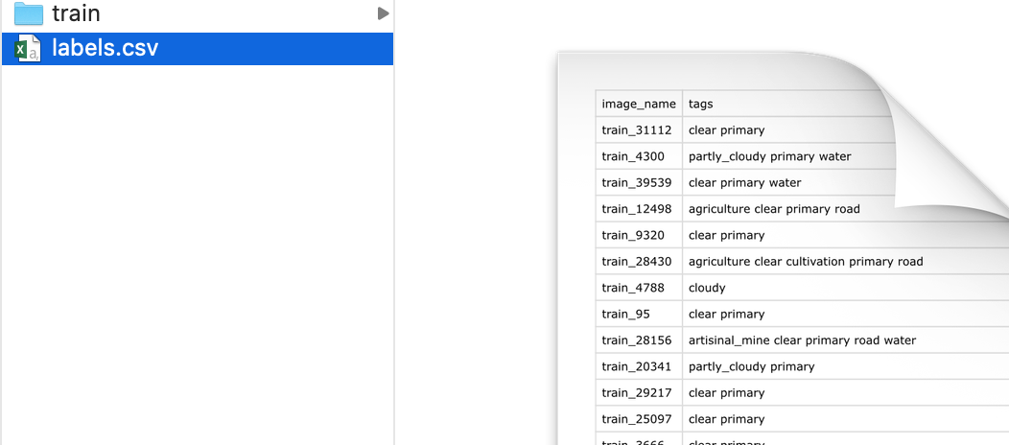Click the labels.csv preview thumbnail
1009x445 pixels.
[784, 248]
